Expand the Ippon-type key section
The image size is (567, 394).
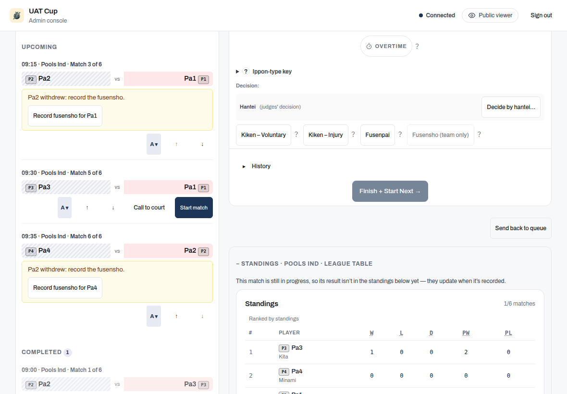tap(264, 72)
